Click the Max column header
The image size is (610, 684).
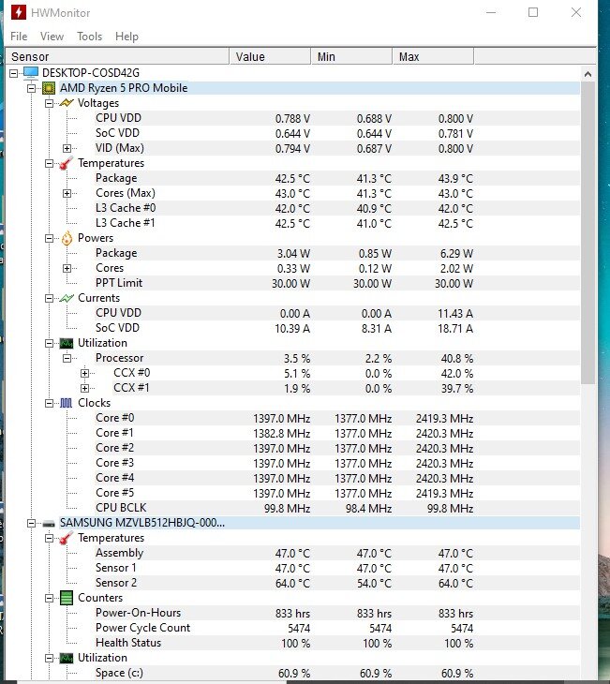point(433,57)
